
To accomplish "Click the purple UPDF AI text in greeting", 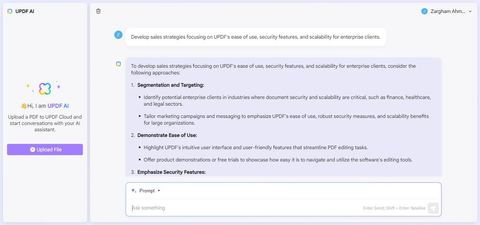I will (x=58, y=106).
